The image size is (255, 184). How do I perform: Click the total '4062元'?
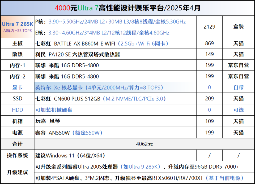pyautogui.click(x=144, y=144)
